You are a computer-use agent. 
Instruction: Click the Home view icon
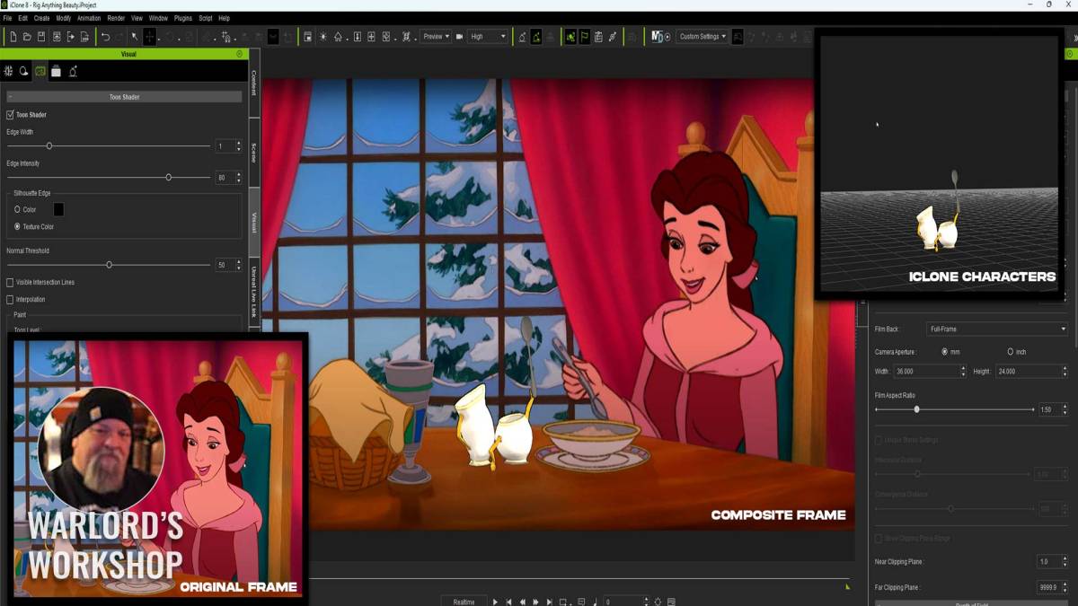click(x=339, y=37)
